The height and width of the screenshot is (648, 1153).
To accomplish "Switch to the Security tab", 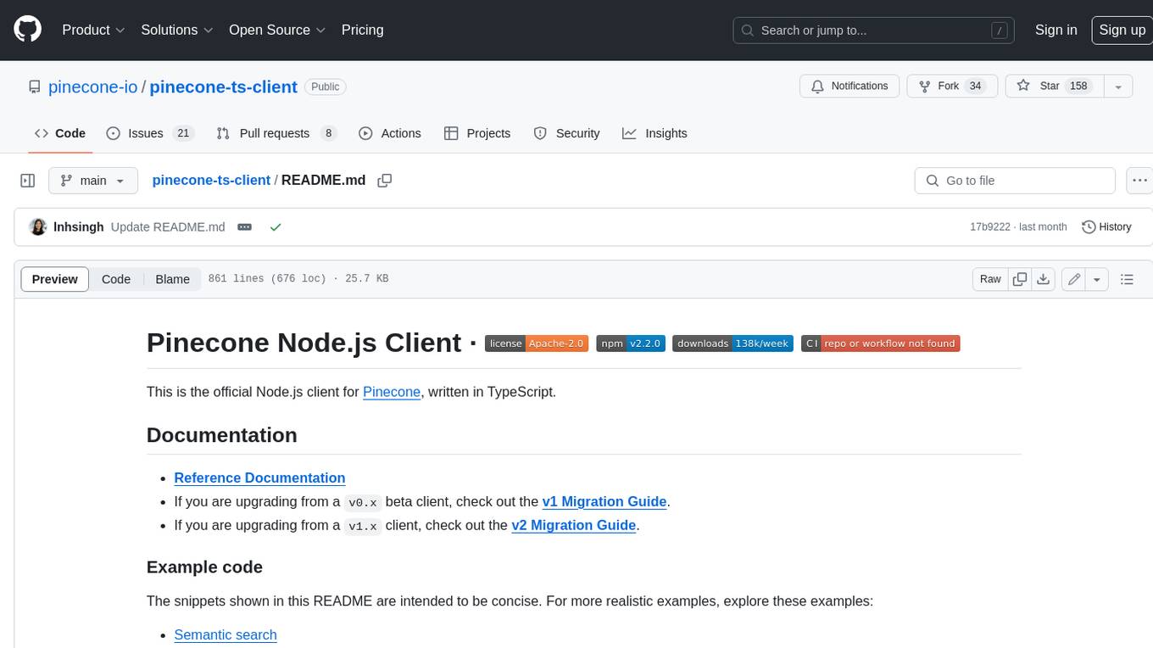I will (x=566, y=133).
